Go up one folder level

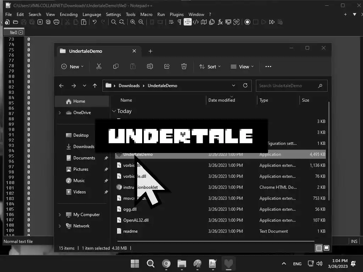[95, 86]
